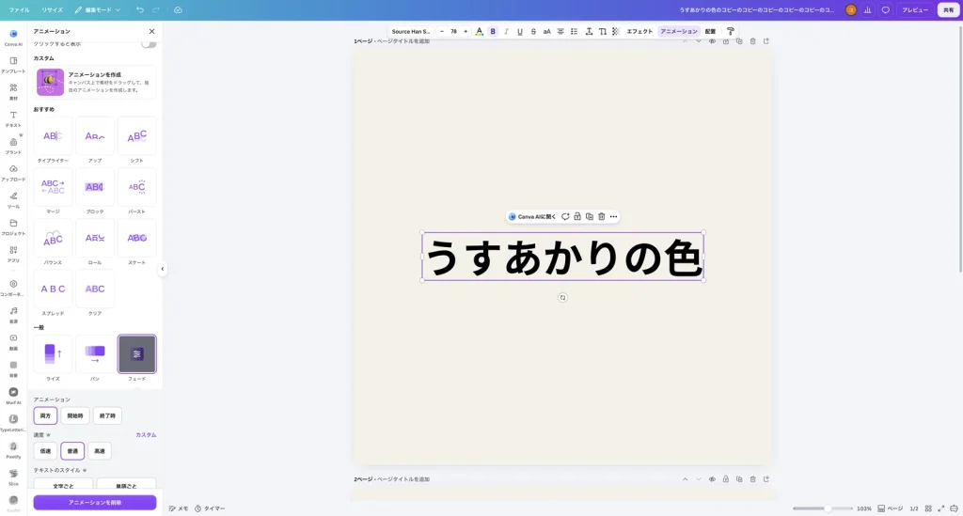Move page 1 down with chevron
This screenshot has height=516, width=963.
(699, 41)
